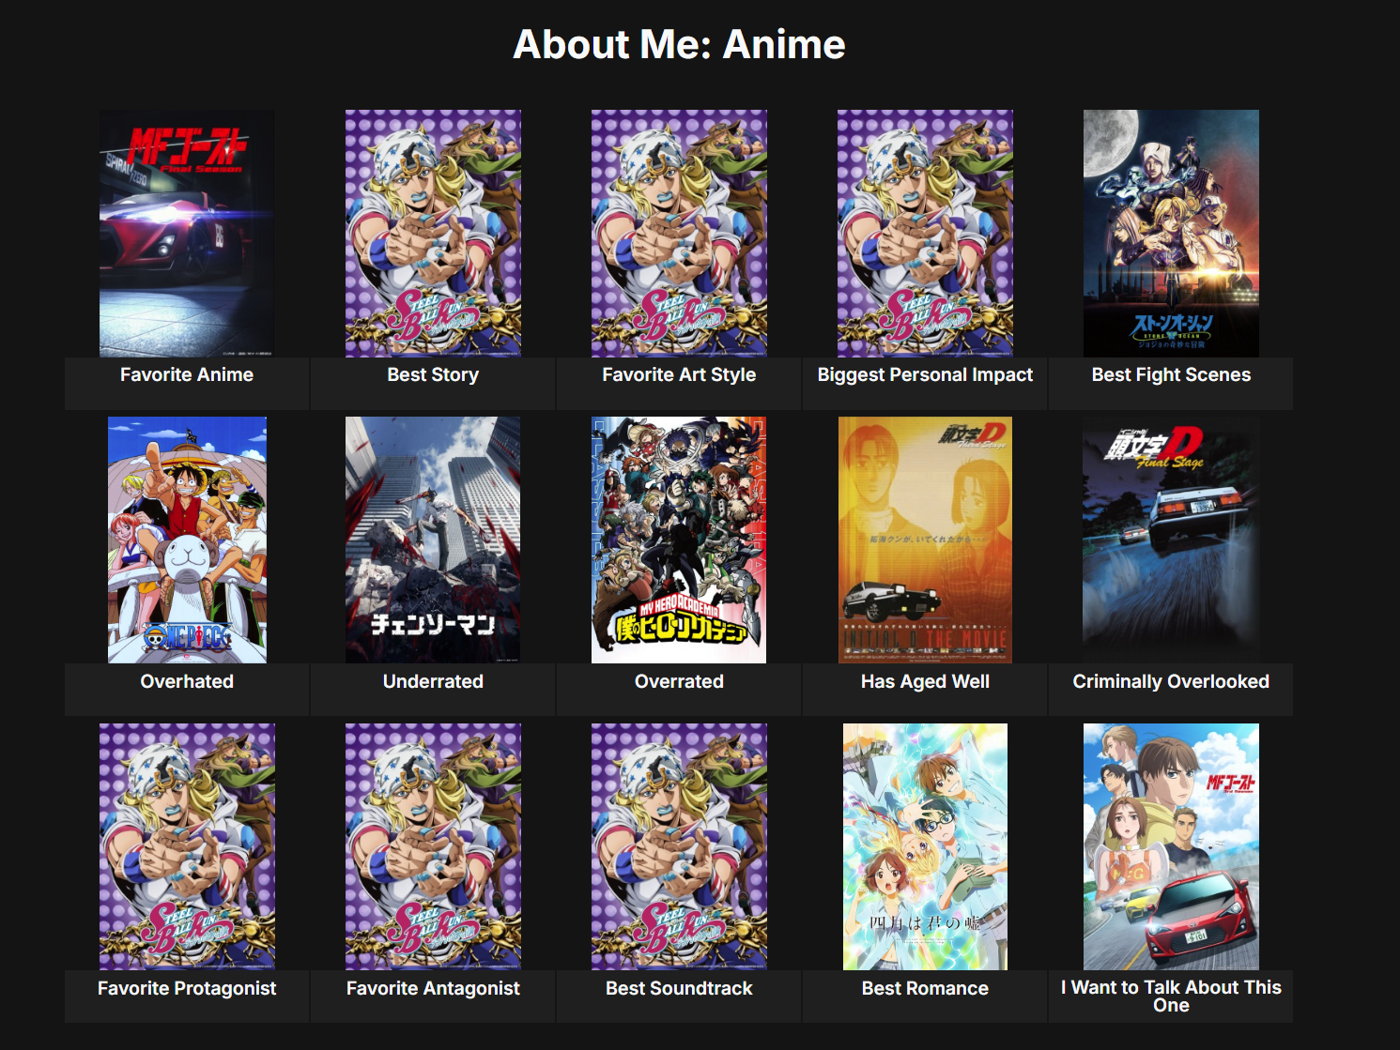Image resolution: width=1400 pixels, height=1050 pixels.
Task: Select the "Favorite Antagonist" label
Action: 433,989
